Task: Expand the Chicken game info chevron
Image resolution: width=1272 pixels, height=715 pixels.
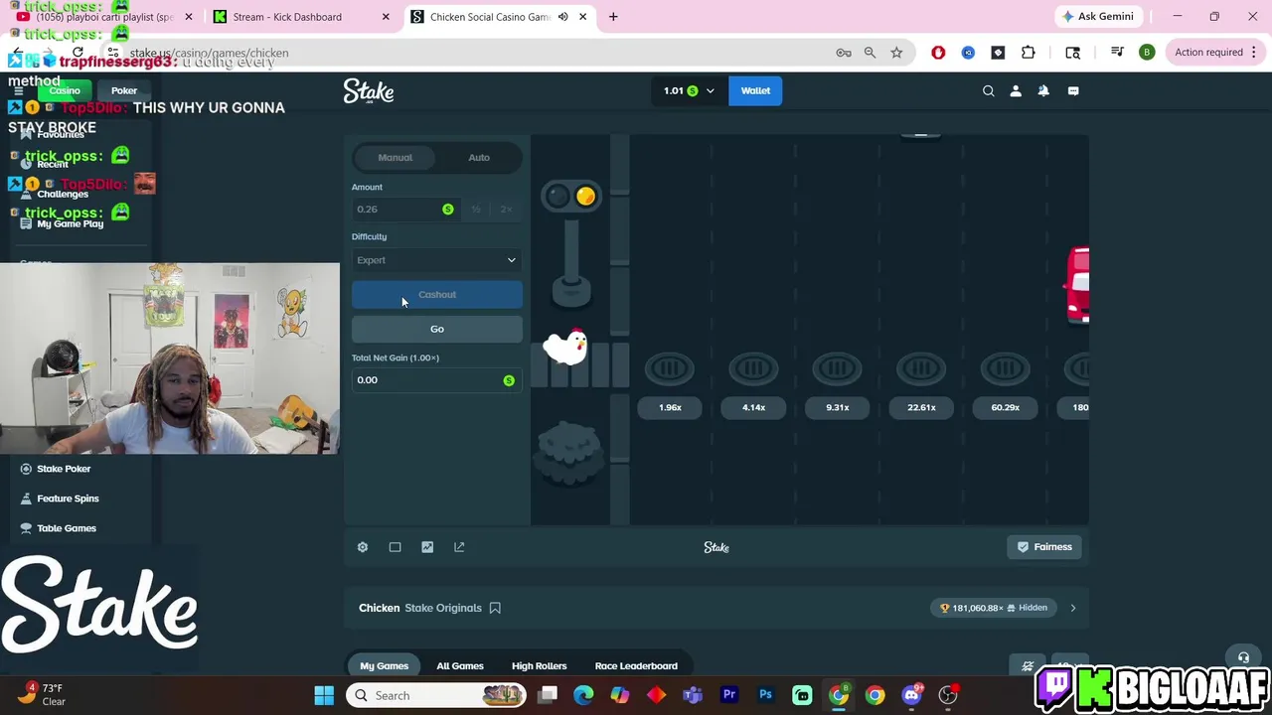Action: pyautogui.click(x=1072, y=608)
